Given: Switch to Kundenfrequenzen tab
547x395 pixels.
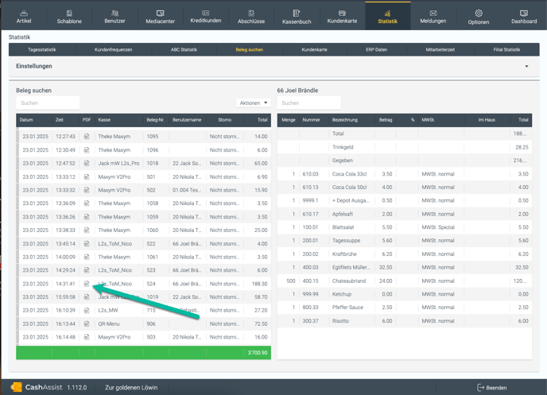Looking at the screenshot, I should click(113, 49).
